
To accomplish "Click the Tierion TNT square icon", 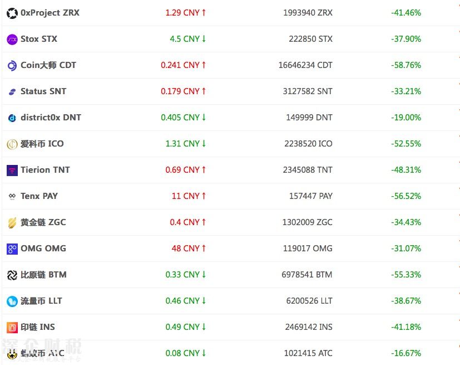I will click(x=12, y=170).
